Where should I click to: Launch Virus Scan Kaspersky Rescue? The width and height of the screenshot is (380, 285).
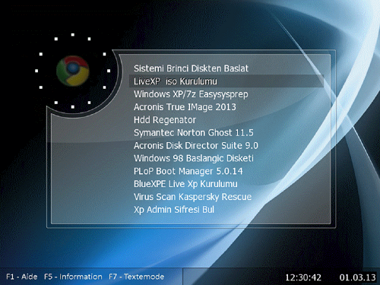192,197
